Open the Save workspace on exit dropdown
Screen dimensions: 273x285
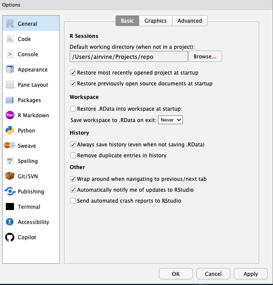(170, 120)
